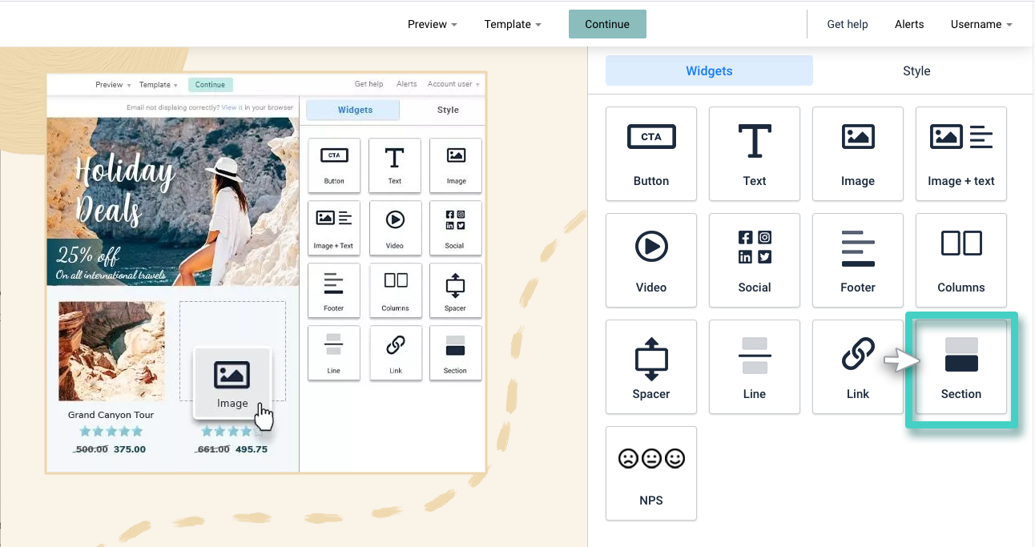Viewport: 1035px width, 547px height.
Task: Select the Line widget in the right panel
Action: 755,367
